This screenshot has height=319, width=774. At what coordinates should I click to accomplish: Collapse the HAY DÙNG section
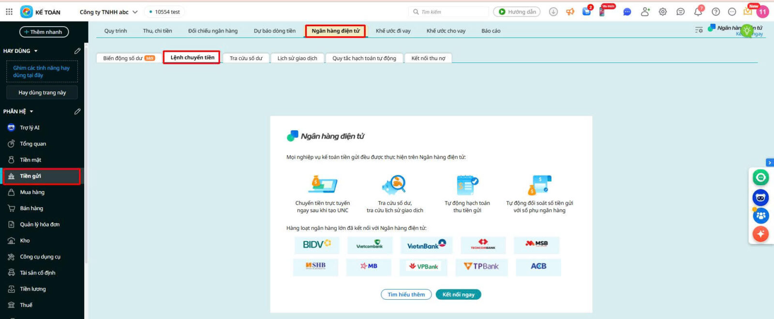click(x=36, y=51)
